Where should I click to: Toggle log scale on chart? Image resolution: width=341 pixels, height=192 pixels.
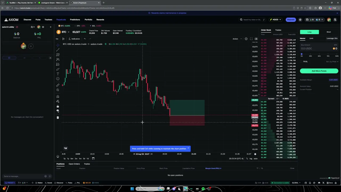click(251, 159)
